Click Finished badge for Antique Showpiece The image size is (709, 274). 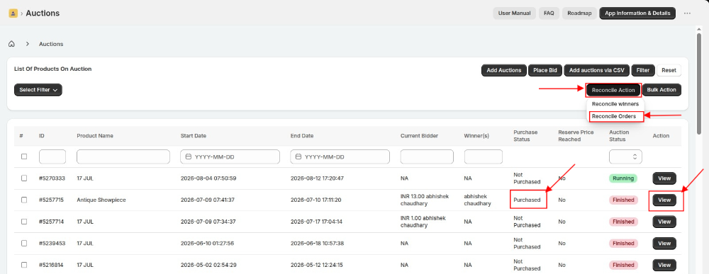point(623,200)
